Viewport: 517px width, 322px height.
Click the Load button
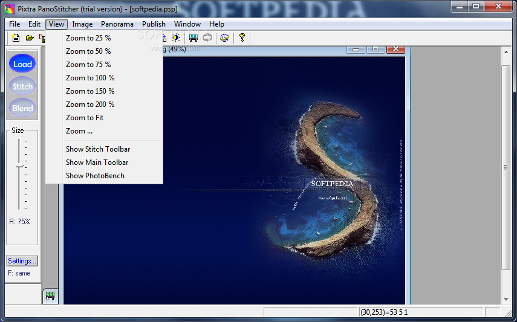22,64
